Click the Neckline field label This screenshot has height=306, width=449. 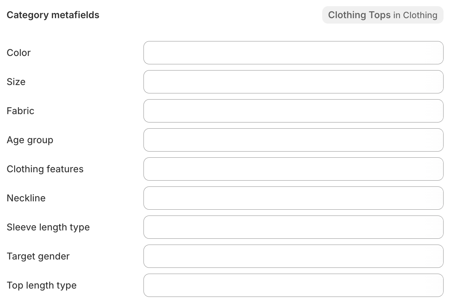(26, 198)
